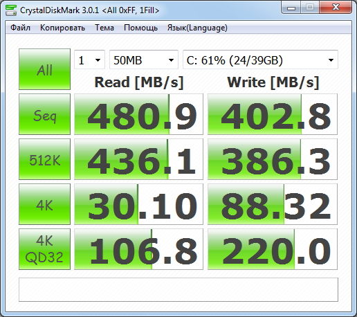This screenshot has width=357, height=317.
Task: Open the Тема menu
Action: (x=104, y=28)
